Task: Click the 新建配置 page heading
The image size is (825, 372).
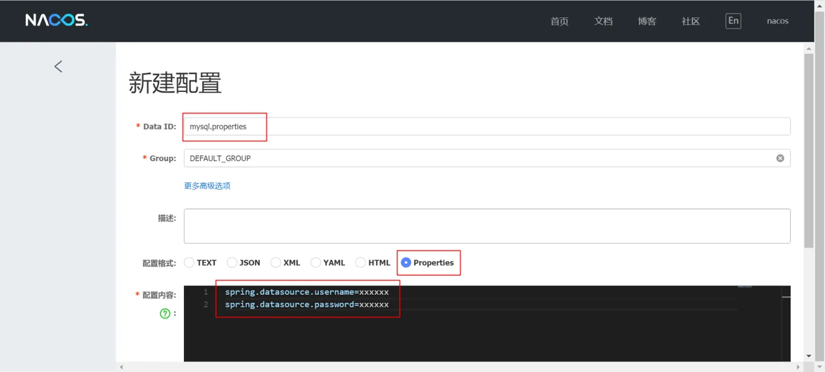Action: [x=175, y=83]
